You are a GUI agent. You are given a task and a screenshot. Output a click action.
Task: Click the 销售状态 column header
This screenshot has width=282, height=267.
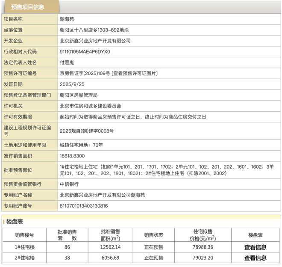(x=153, y=235)
